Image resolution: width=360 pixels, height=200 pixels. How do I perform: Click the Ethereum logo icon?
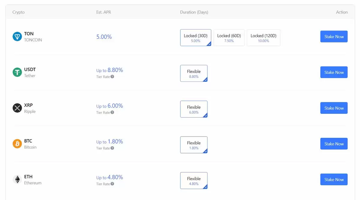pyautogui.click(x=17, y=180)
